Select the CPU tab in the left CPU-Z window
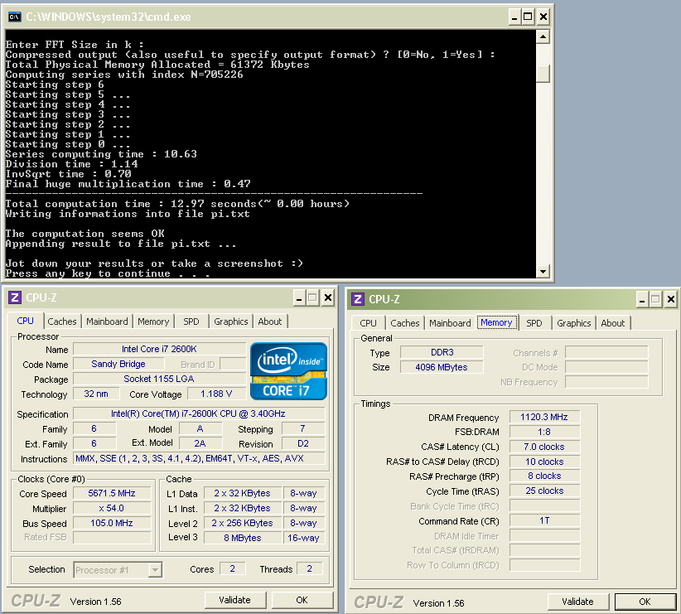Screen dimensions: 681x614 (25, 321)
